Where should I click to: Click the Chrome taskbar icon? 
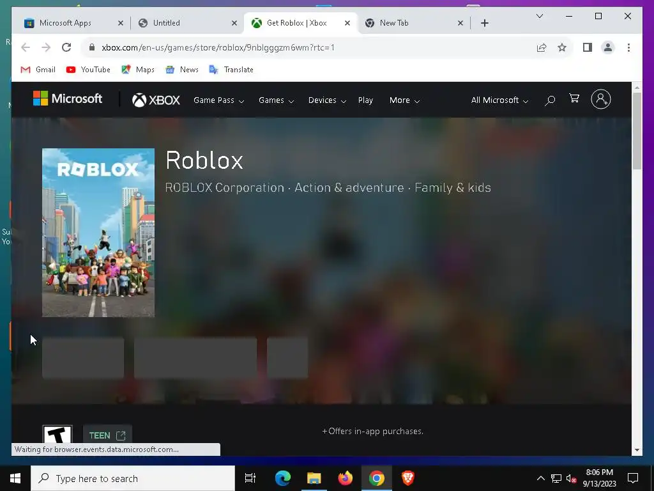tap(376, 478)
